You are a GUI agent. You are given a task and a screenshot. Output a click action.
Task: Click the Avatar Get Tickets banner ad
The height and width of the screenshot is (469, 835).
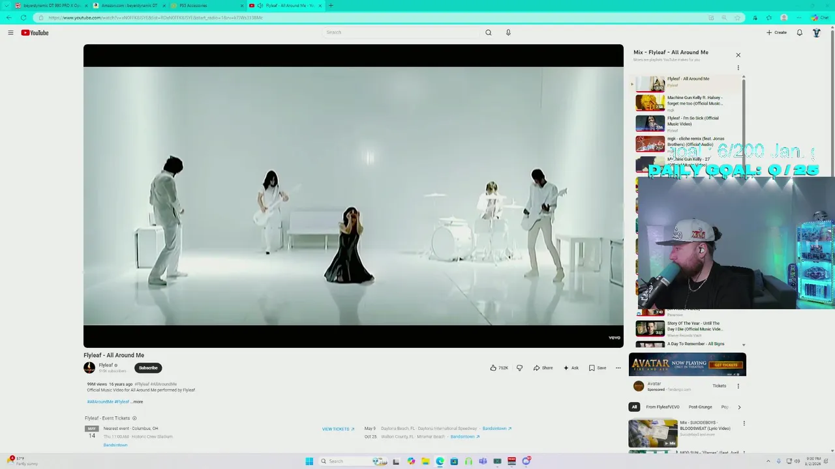pyautogui.click(x=687, y=365)
